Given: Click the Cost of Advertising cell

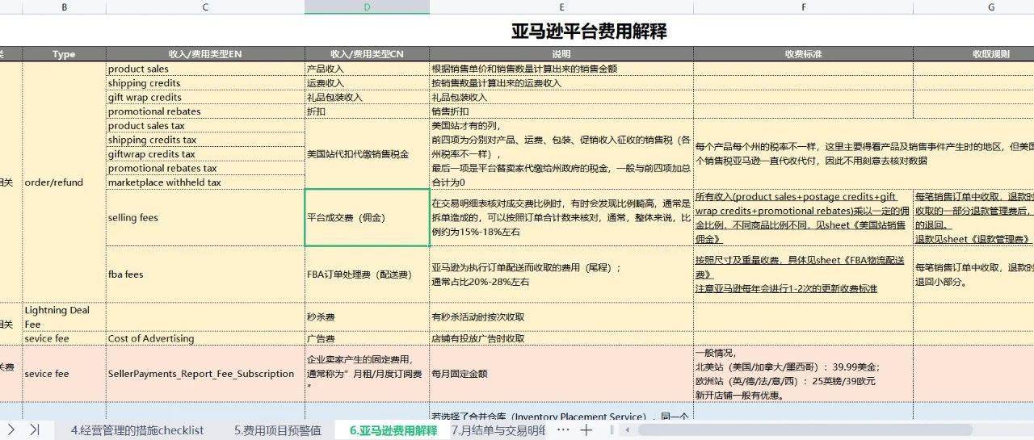Looking at the screenshot, I should 205,338.
